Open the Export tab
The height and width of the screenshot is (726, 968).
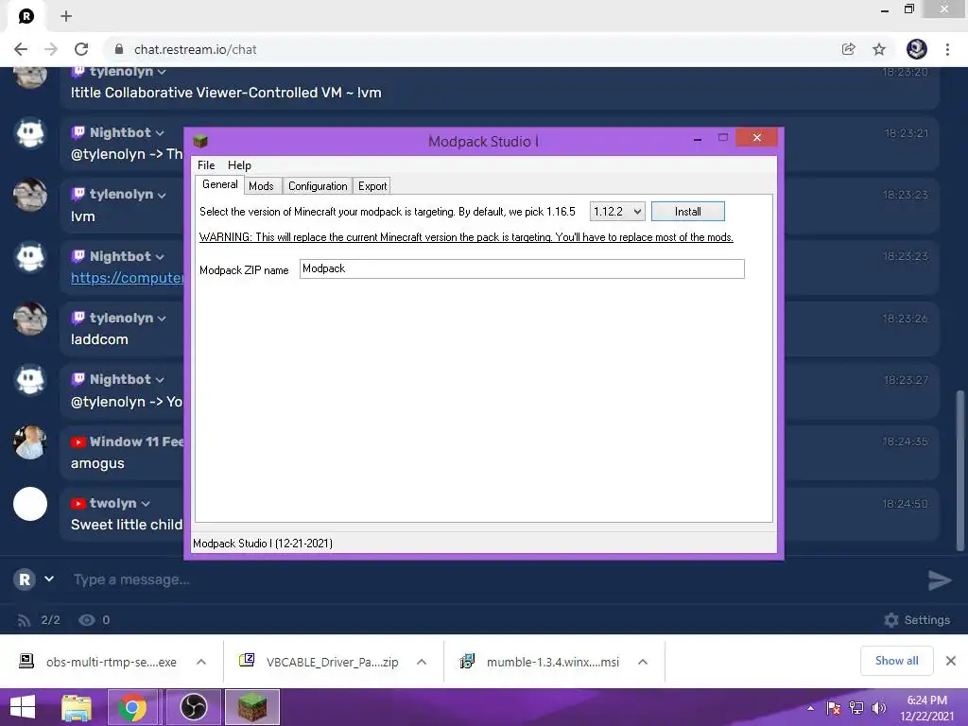pyautogui.click(x=372, y=186)
